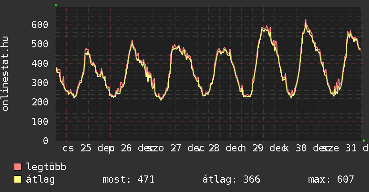Click the green arrow atop the y-axis
The height and width of the screenshot is (192, 369).
56,5
